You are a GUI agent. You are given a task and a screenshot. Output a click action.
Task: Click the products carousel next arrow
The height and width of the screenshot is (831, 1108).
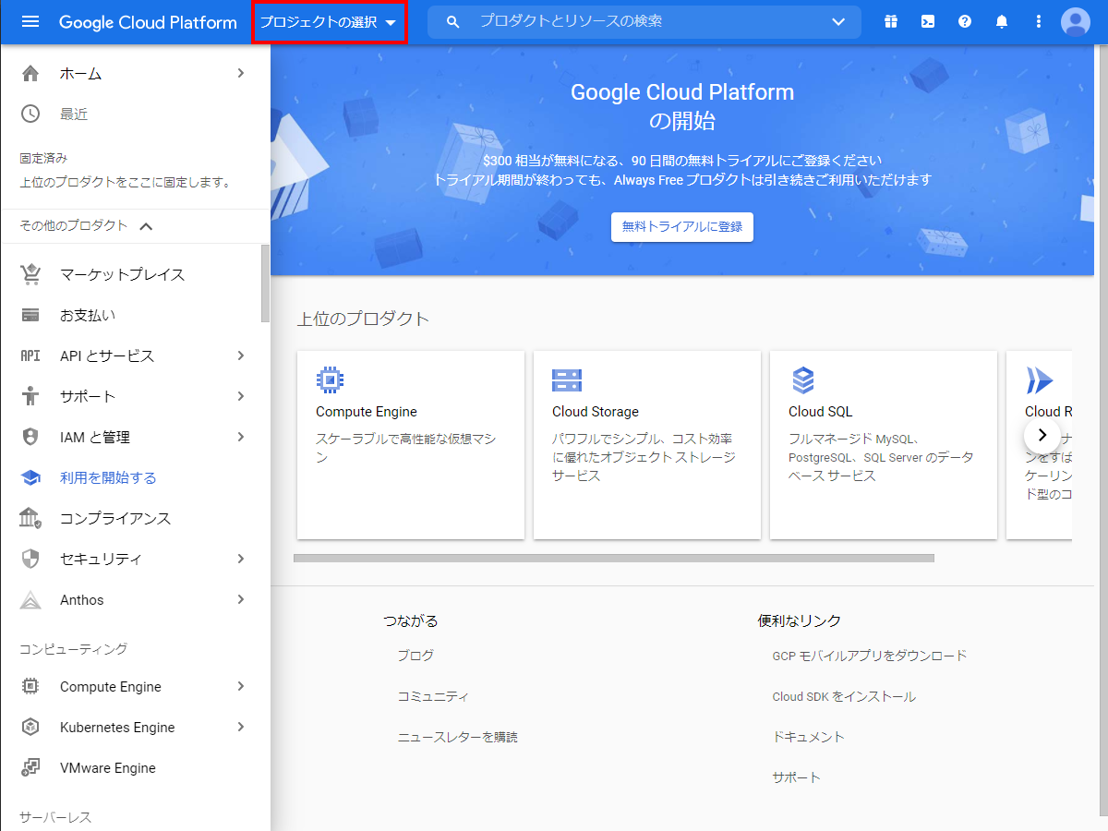point(1042,435)
